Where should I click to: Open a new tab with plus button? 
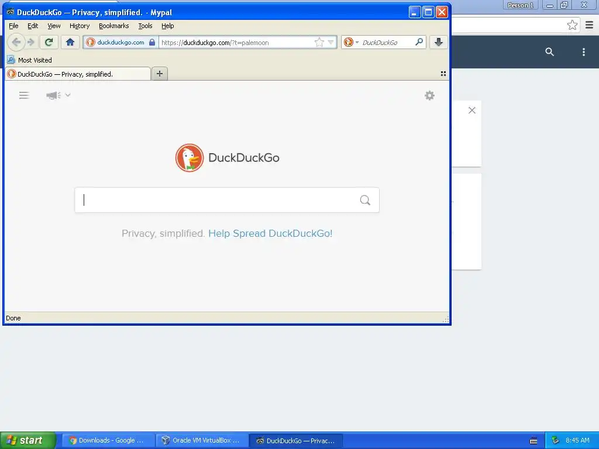point(160,74)
